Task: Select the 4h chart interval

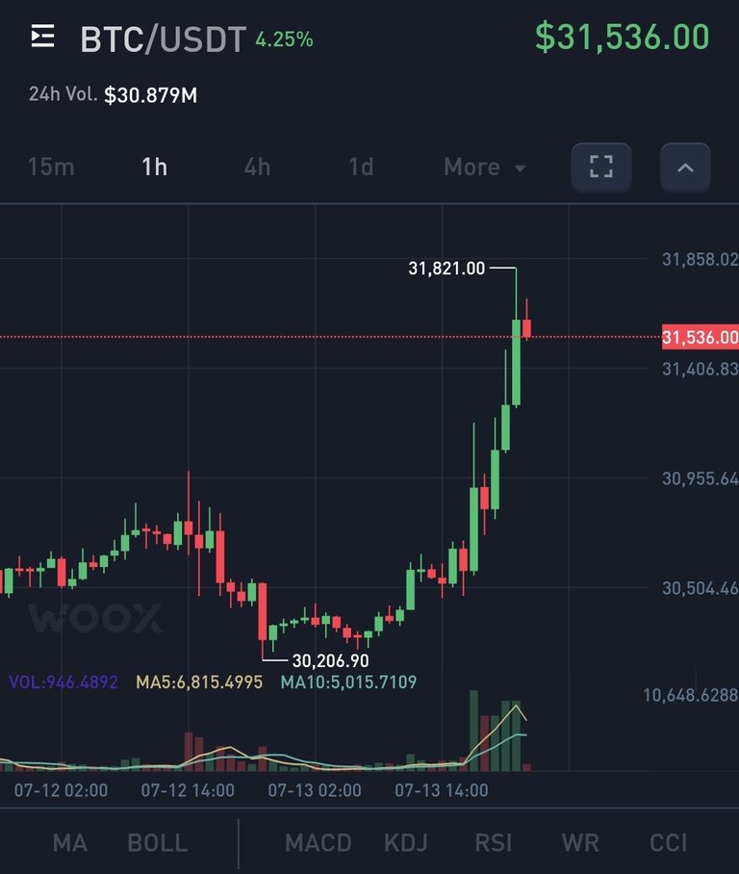Action: click(257, 167)
